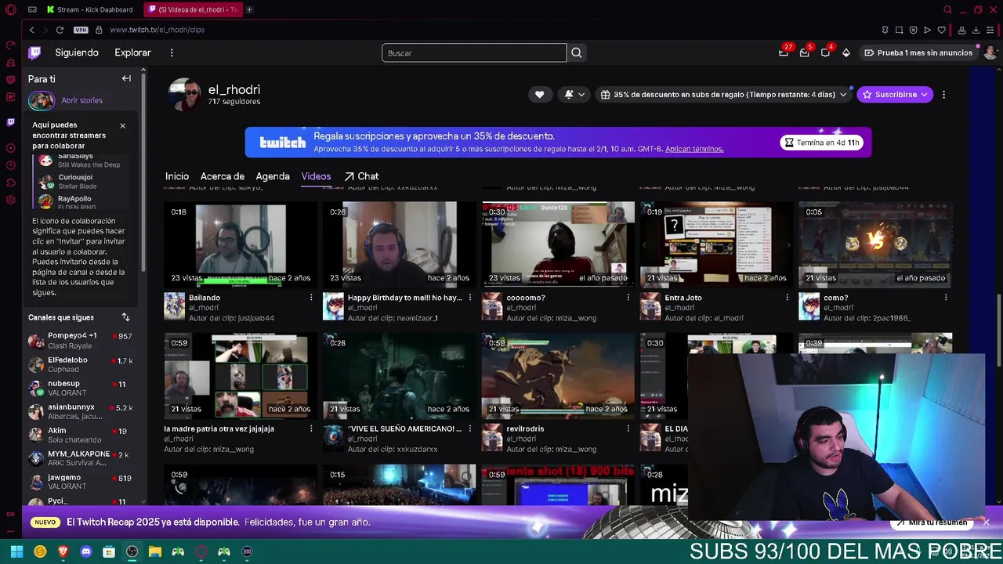Sort followed channels list
The image size is (1003, 564).
pos(125,317)
